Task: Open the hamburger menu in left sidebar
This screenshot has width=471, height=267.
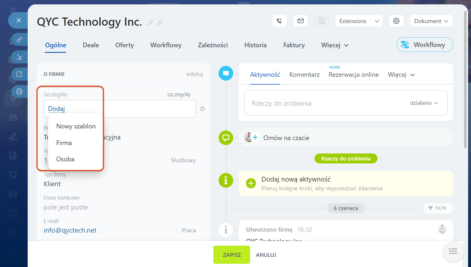Action: point(13,11)
